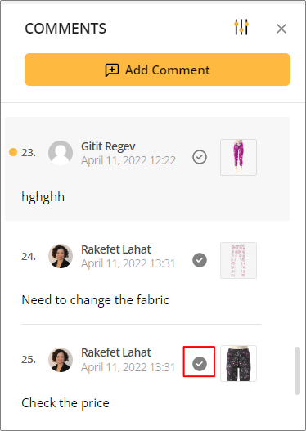This screenshot has height=431, width=306.
Task: Mark comment 23 by Gitit Regev resolved
Action: coord(200,157)
